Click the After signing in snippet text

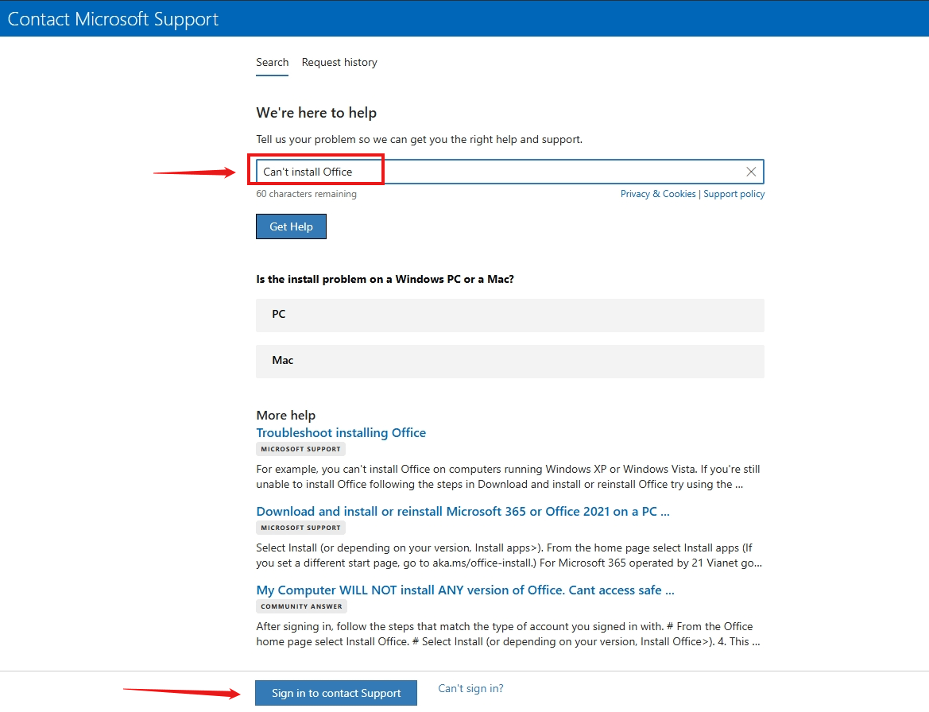pos(508,634)
